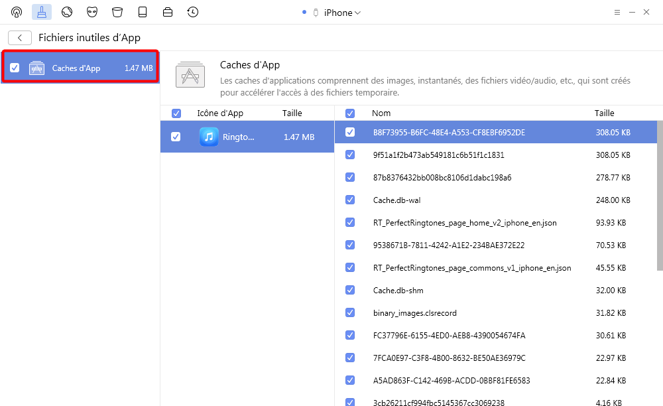
Task: Uncheck Caches d'App checkbox in sidebar
Action: [x=15, y=68]
